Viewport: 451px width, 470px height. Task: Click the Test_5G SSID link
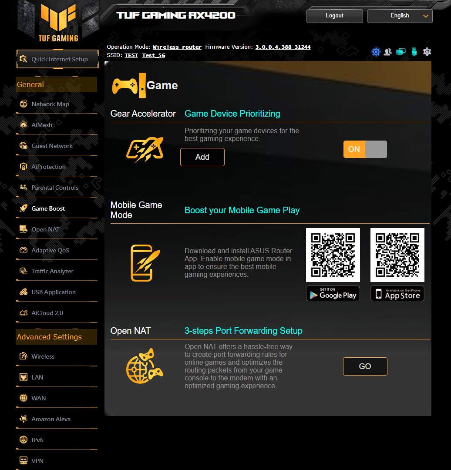pos(154,55)
